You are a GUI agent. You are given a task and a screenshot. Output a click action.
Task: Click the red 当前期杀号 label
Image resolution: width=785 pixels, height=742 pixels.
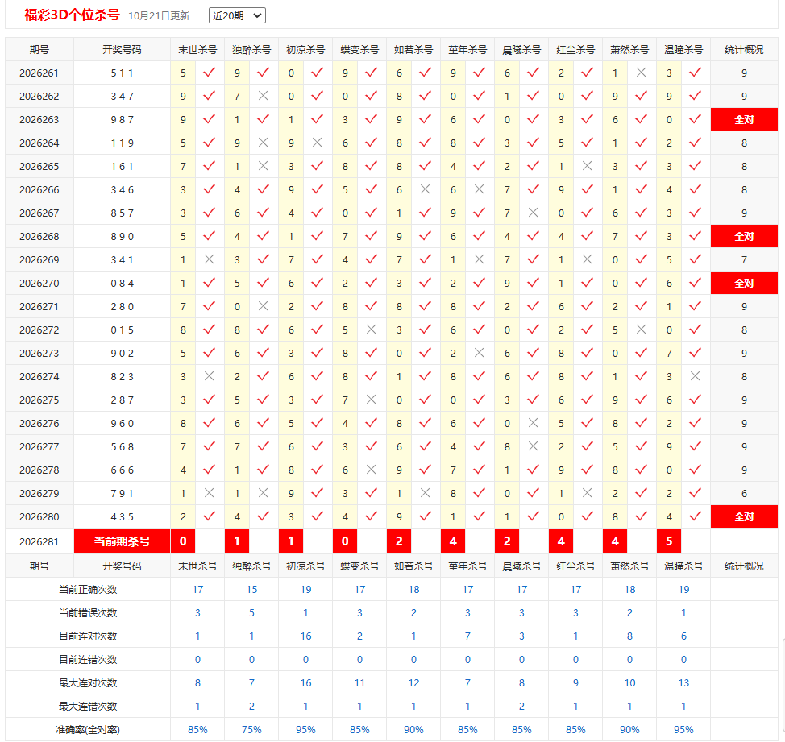pos(122,541)
